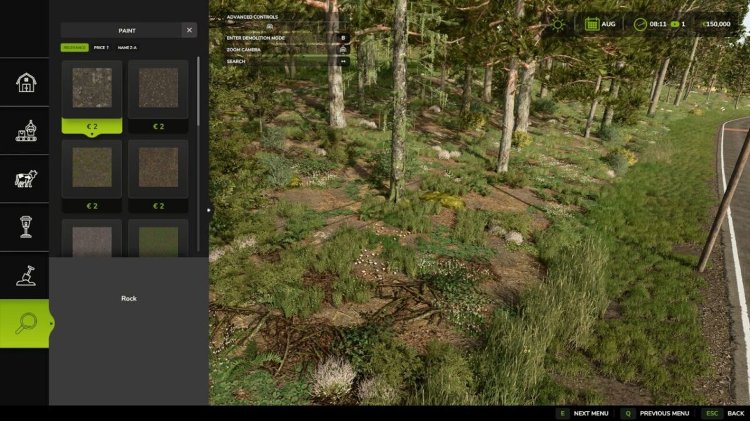Click the sun weather icon
The width and height of the screenshot is (750, 421).
558,23
